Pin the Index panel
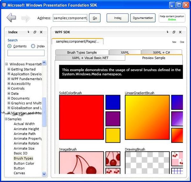The height and width of the screenshot is (182, 191). (x=28, y=32)
